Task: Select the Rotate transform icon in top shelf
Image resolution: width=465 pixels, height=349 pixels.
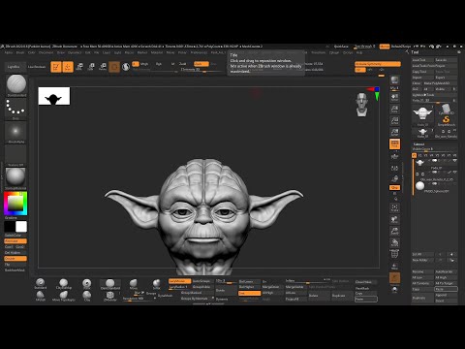Action: 103,67
